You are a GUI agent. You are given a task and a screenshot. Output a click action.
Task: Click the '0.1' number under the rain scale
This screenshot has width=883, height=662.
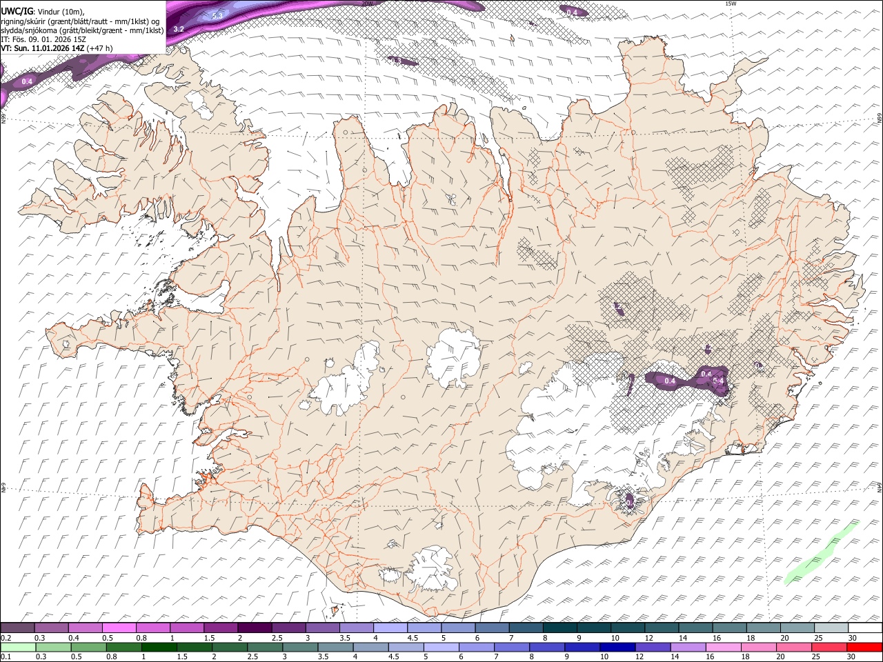(x=6, y=656)
